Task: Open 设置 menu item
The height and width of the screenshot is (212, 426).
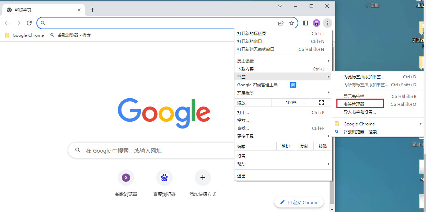Action: pyautogui.click(x=283, y=156)
